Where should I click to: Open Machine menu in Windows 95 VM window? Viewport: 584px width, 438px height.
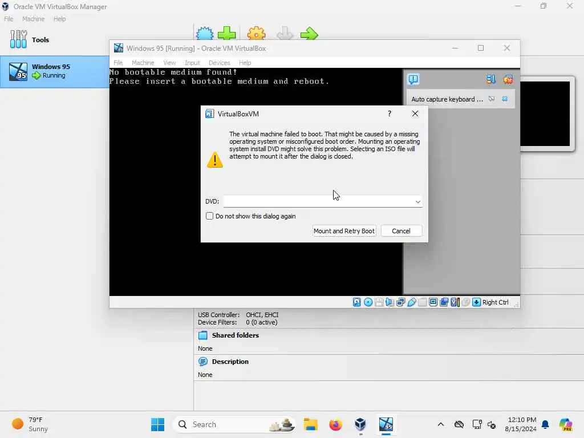click(143, 63)
